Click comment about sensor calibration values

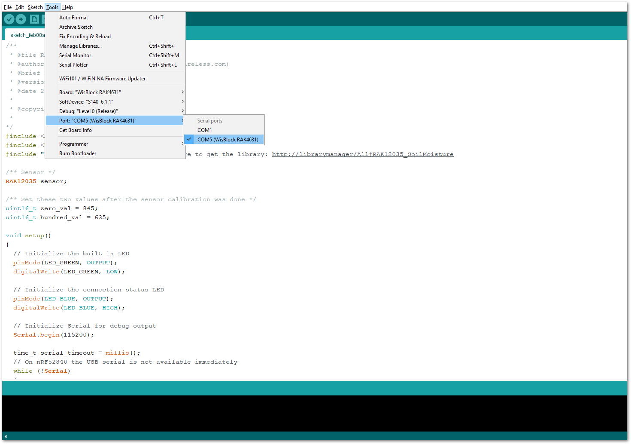131,199
